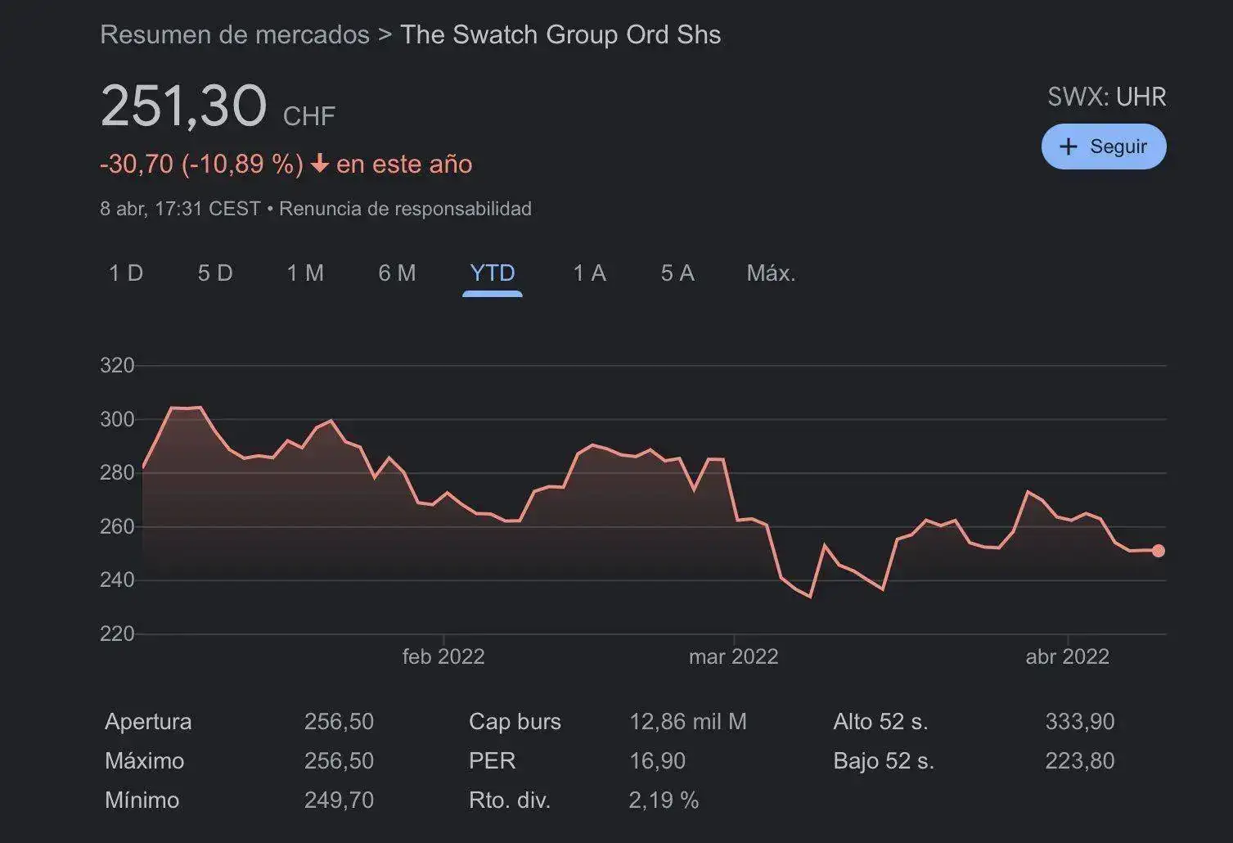The width and height of the screenshot is (1233, 843).
Task: Show the Máx. full history range
Action: [x=771, y=273]
